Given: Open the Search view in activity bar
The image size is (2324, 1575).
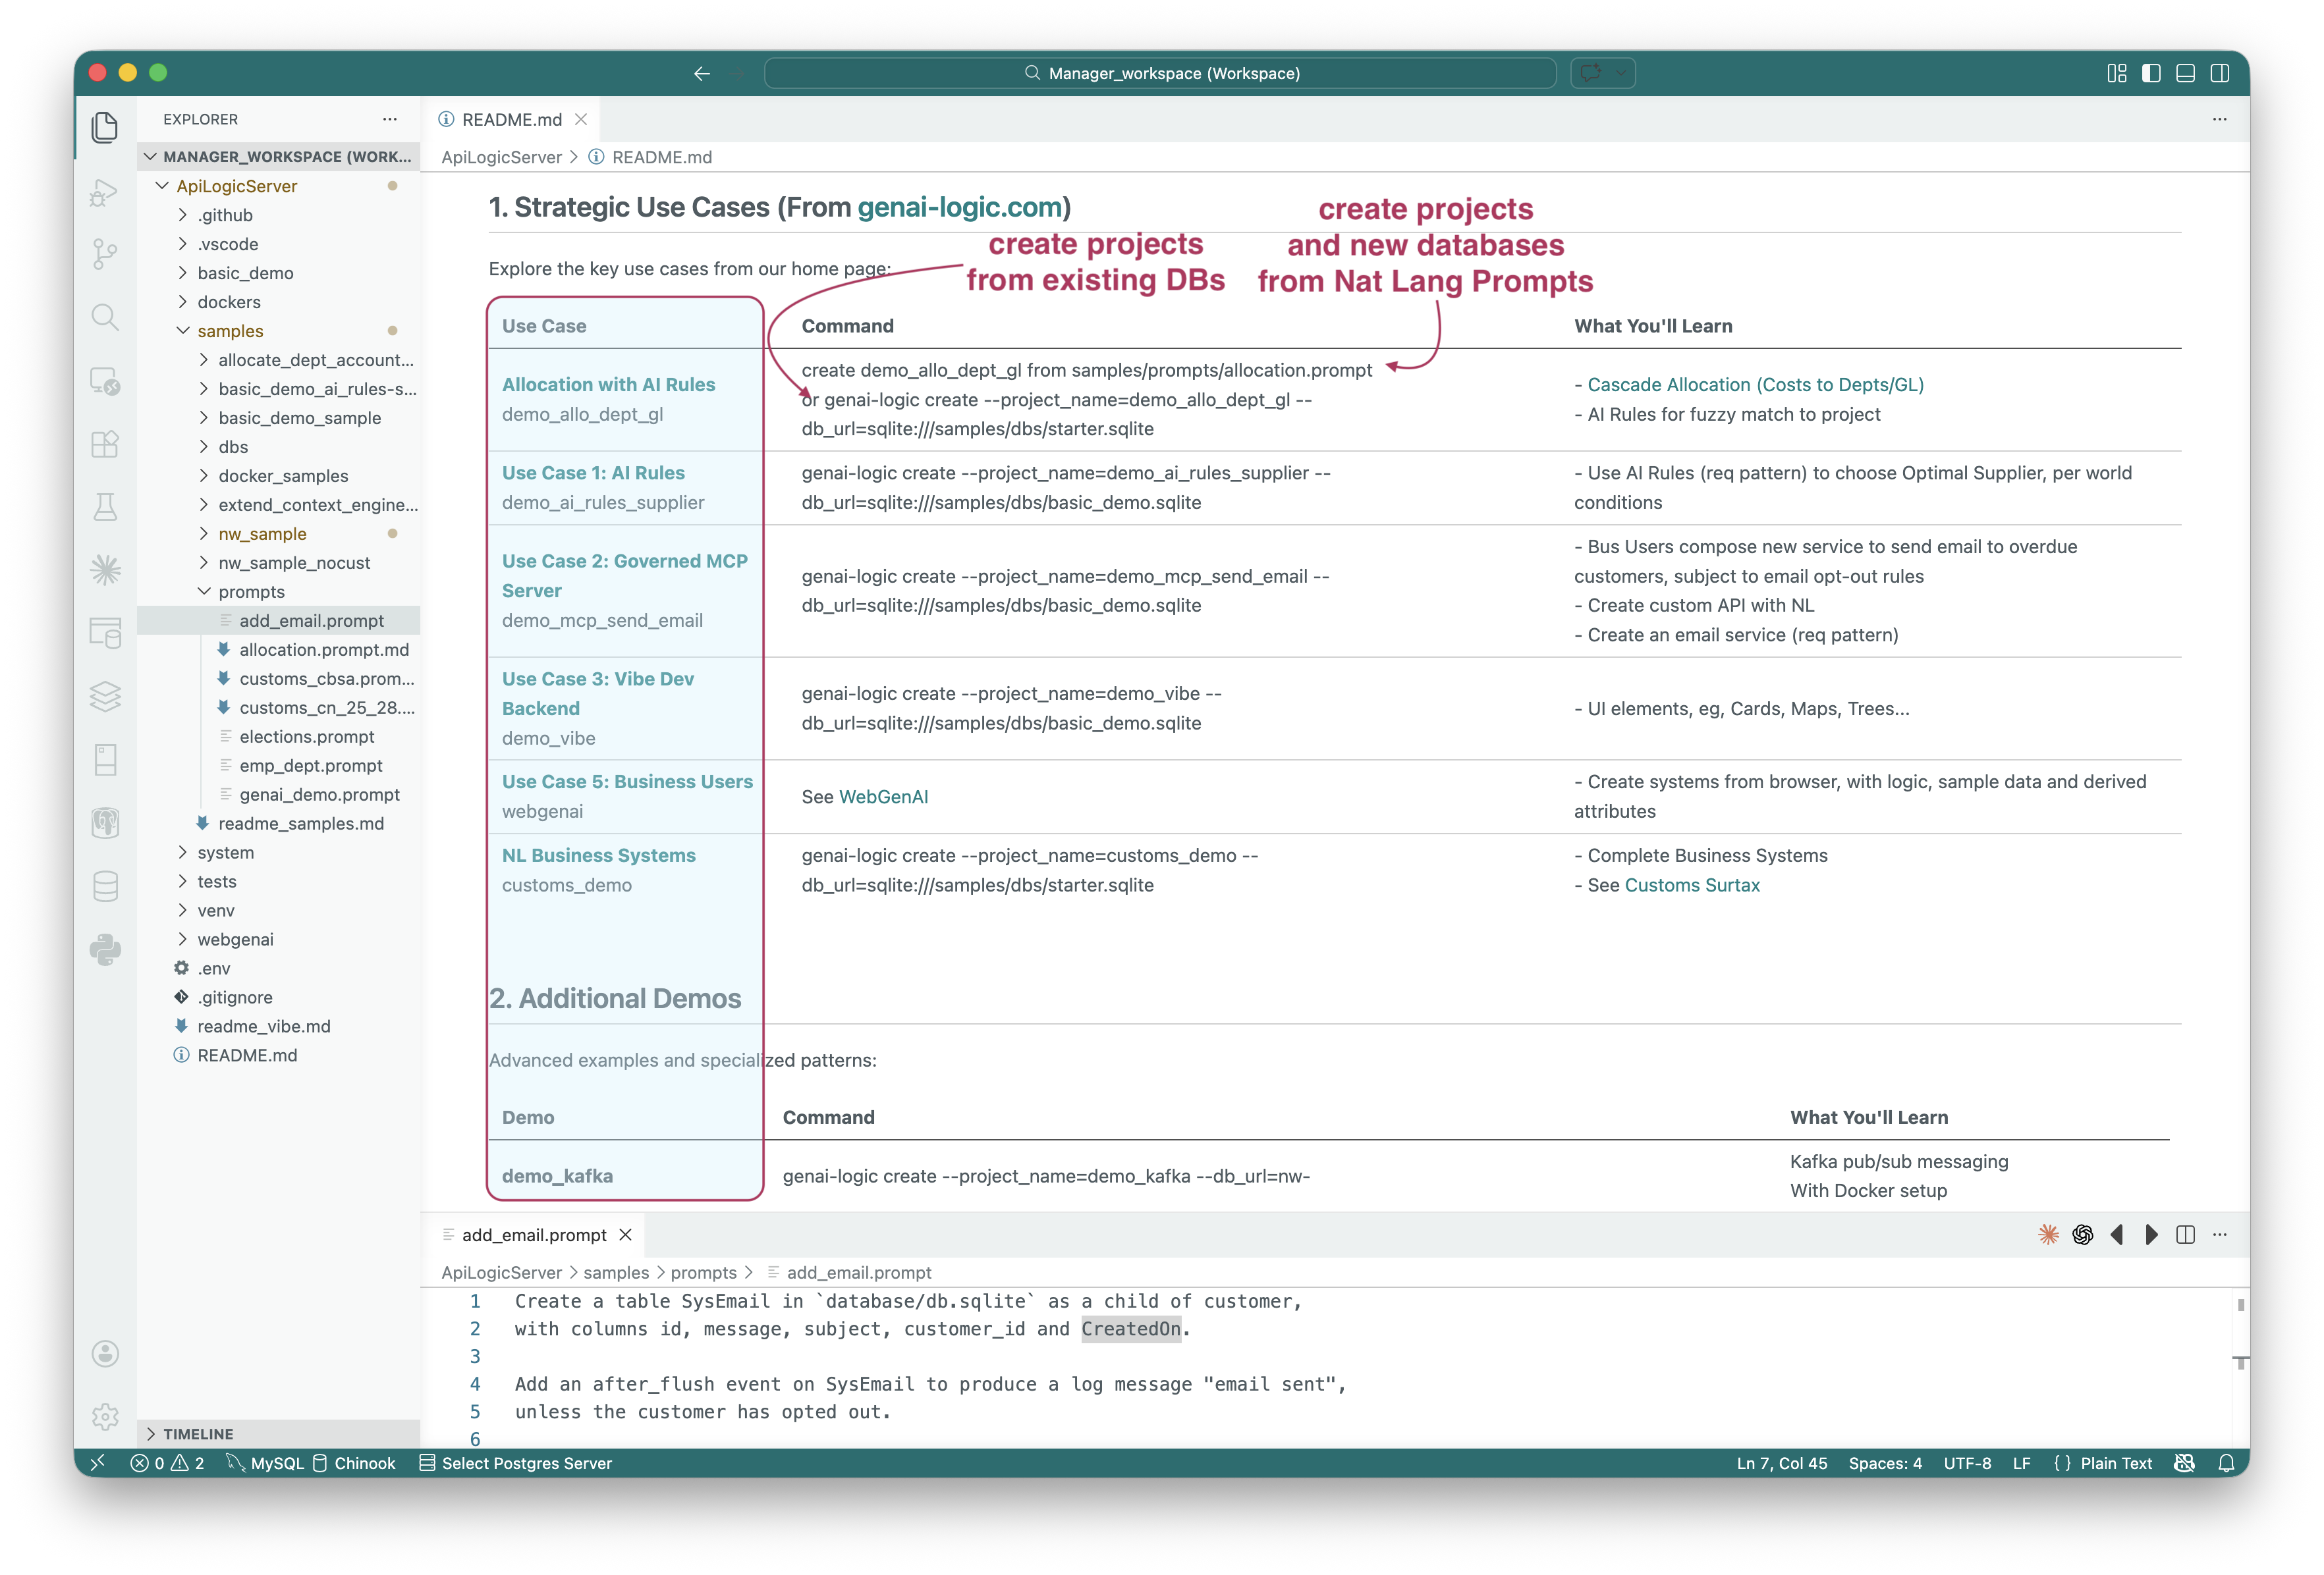Looking at the screenshot, I should 104,317.
